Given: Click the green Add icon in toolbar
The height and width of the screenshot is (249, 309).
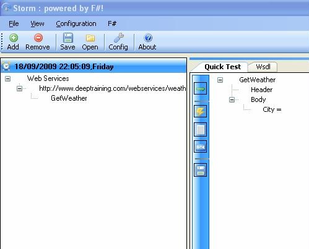Looking at the screenshot, I should click(x=14, y=38).
